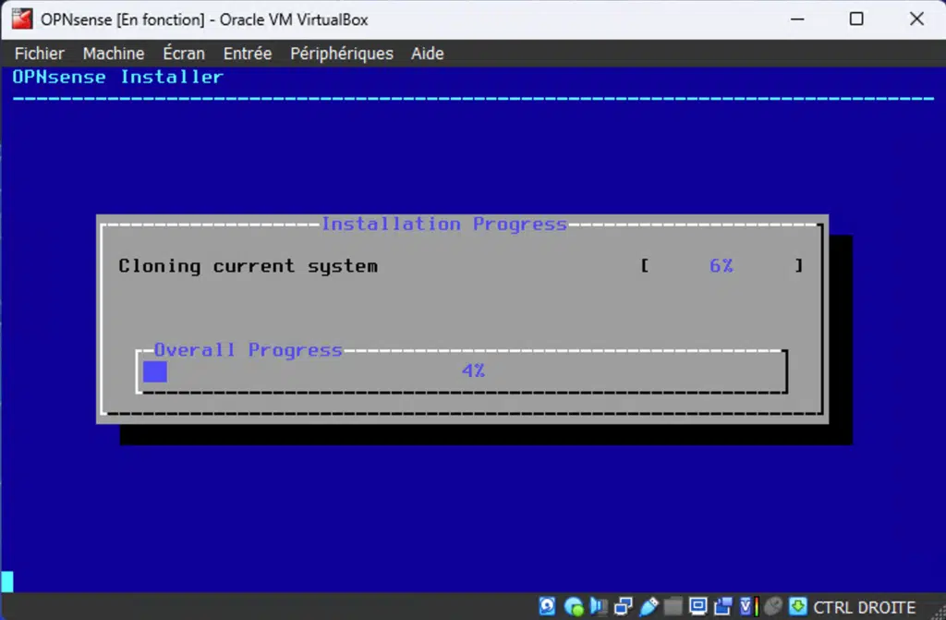Close the OPNsense VirtualBox window
Screen dimensions: 946x620
tap(916, 19)
